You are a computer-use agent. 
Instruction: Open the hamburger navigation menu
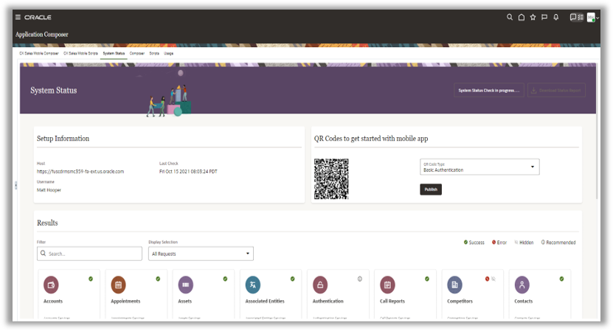click(x=18, y=17)
